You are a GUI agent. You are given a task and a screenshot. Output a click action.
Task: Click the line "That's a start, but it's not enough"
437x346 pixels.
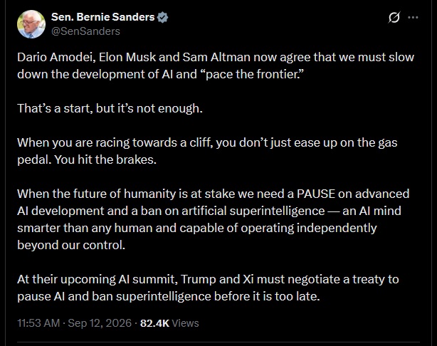point(110,108)
